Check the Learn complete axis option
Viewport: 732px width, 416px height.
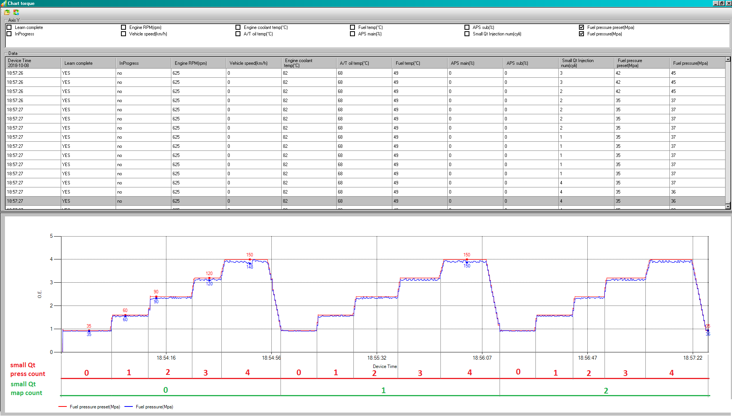(x=9, y=27)
